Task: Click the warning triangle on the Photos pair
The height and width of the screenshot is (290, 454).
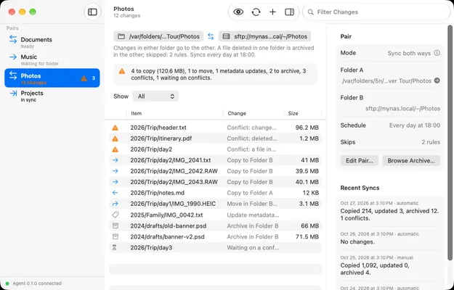Action: [84, 78]
